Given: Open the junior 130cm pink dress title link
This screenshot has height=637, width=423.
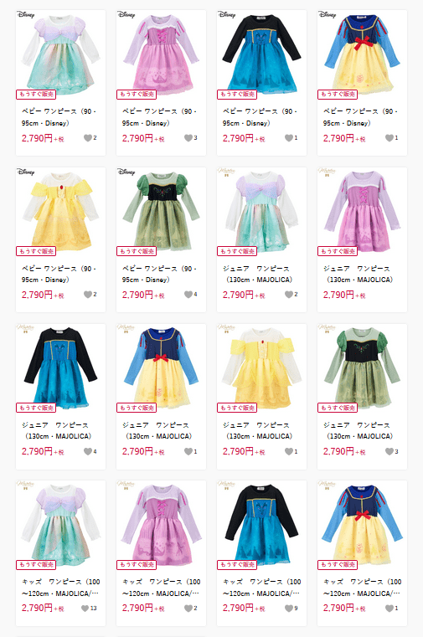Looking at the screenshot, I should [358, 275].
